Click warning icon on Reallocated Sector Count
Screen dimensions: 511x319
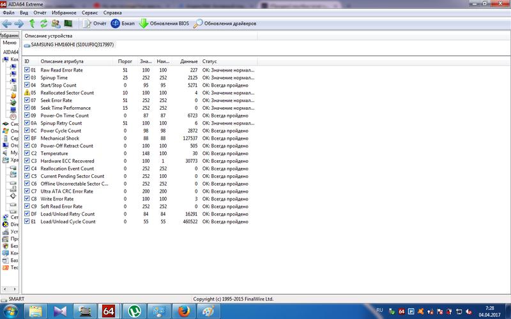27,93
